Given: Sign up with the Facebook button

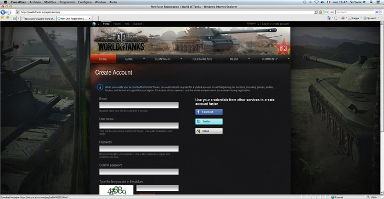Looking at the screenshot, I should pos(209,112).
